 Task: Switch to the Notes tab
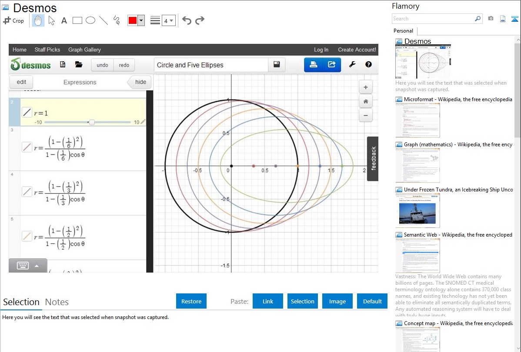[57, 302]
